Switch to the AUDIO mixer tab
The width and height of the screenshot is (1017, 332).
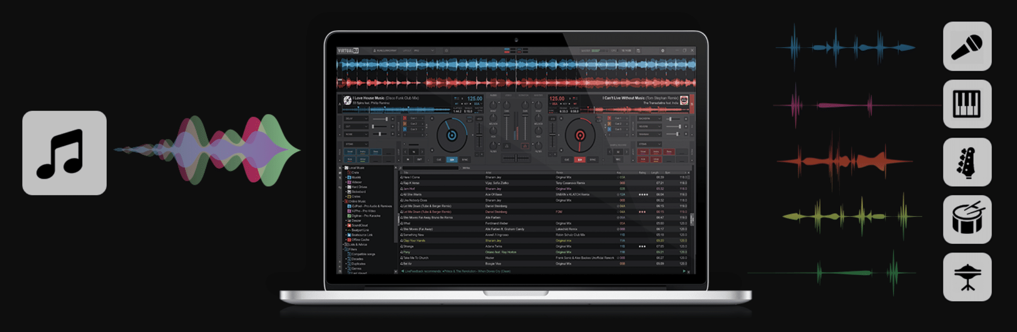tap(493, 96)
